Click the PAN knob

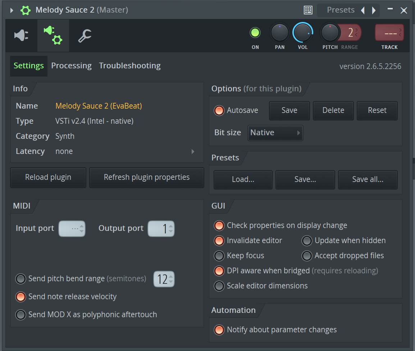tap(279, 33)
